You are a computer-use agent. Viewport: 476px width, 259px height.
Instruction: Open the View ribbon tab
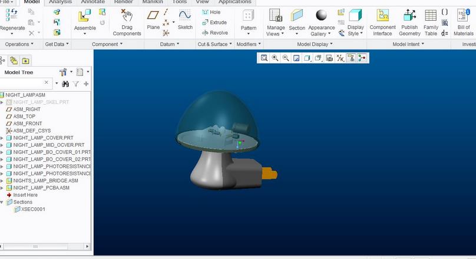pyautogui.click(x=202, y=2)
